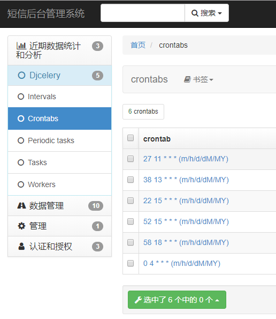
Task: Expand the 数据管理 menu section
Action: (60, 206)
